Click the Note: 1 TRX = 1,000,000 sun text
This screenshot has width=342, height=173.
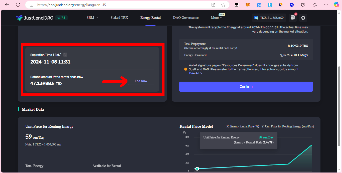[43, 144]
